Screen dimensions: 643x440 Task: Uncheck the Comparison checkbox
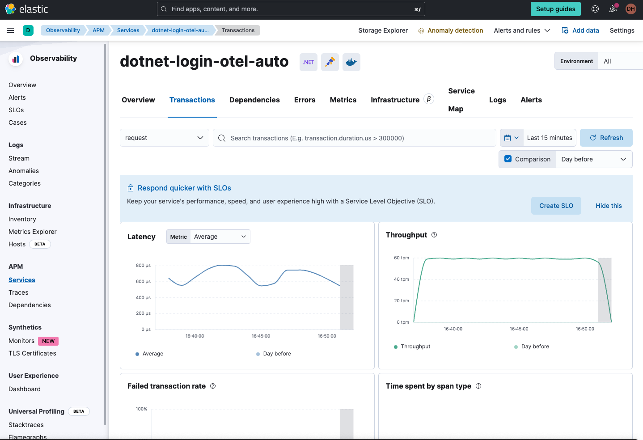coord(508,159)
